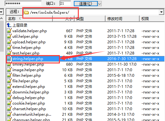Click the left panel scroll up arrow

[x=2, y=18]
